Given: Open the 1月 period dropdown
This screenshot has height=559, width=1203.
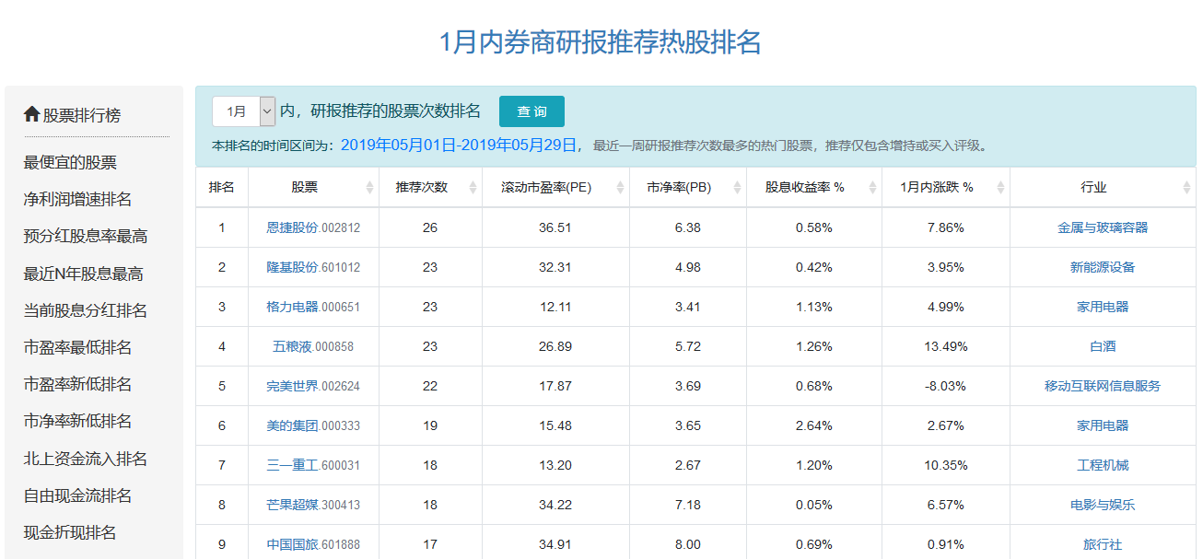Looking at the screenshot, I should point(244,111).
